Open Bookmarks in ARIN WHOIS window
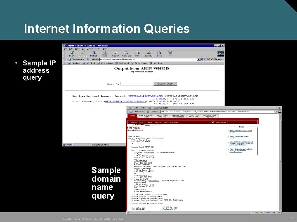Viewport: 297px width, 222px height. (76, 59)
